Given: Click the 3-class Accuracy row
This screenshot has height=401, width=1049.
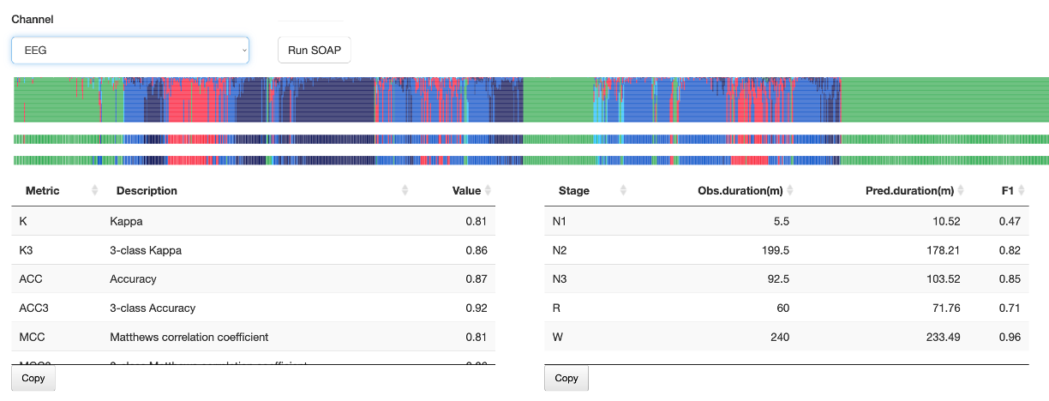Looking at the screenshot, I should pyautogui.click(x=253, y=308).
